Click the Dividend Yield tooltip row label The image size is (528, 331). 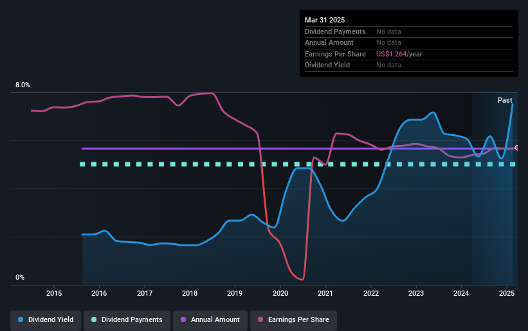327,65
